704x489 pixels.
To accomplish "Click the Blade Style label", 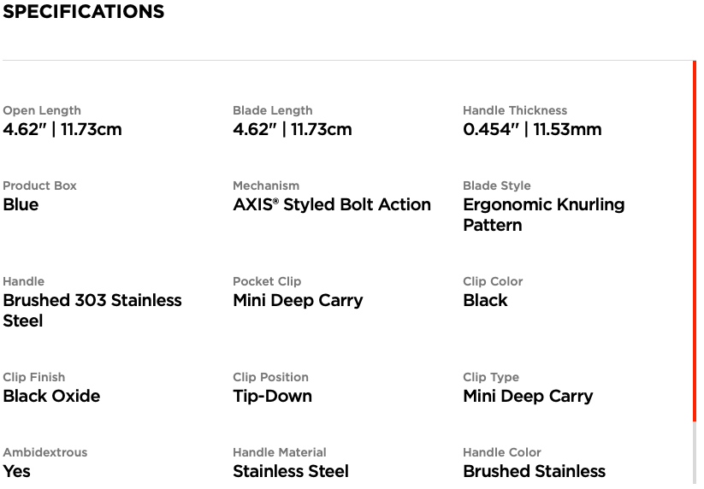I will (497, 186).
